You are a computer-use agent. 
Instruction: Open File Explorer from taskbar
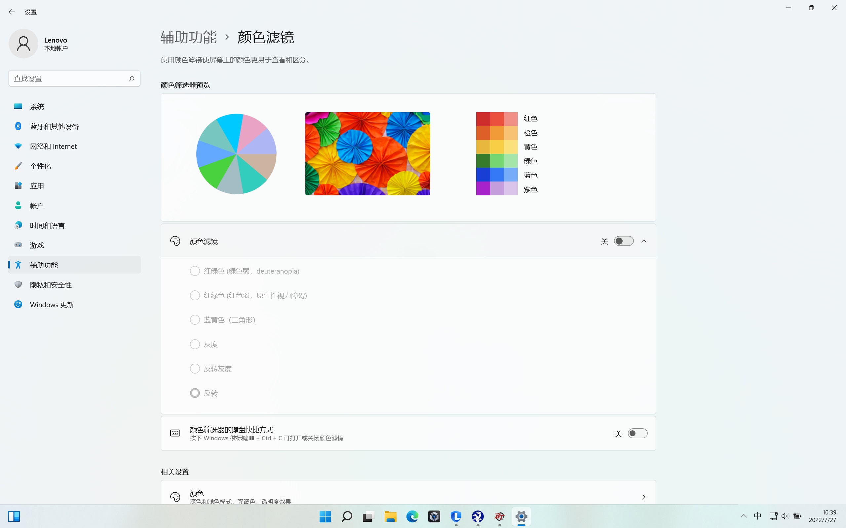[390, 516]
